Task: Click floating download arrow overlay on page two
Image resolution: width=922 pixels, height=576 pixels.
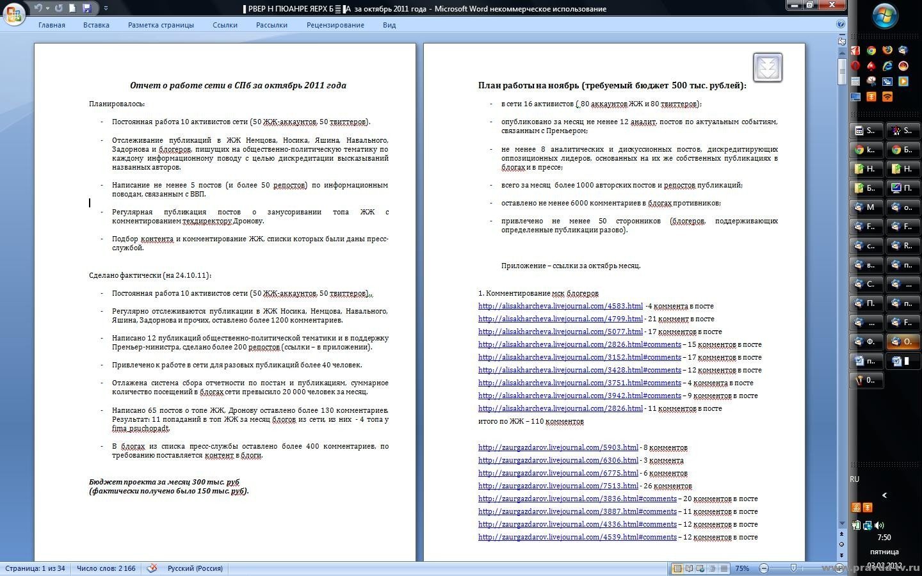Action: pyautogui.click(x=767, y=67)
